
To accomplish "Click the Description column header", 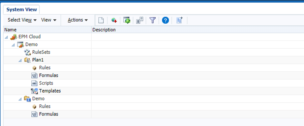I will [198, 30].
